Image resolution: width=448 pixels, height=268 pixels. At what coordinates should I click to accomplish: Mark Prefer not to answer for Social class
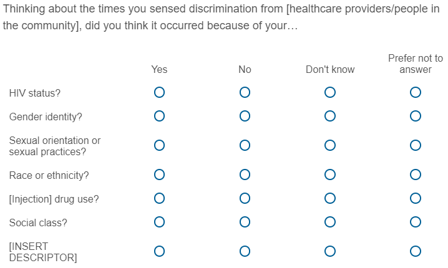tap(416, 222)
